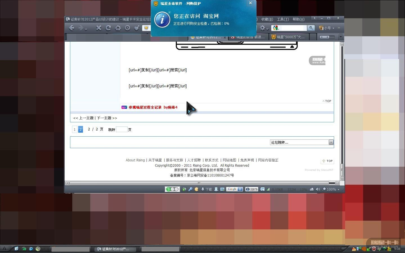
Task: Open 联系方式 footer link
Action: tap(212, 160)
